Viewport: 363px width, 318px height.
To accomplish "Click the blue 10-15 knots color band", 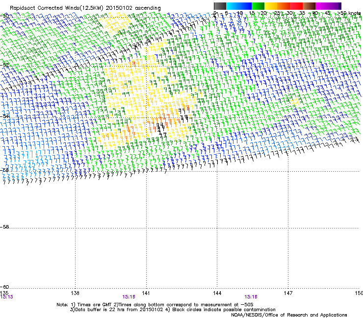I will [x=245, y=6].
